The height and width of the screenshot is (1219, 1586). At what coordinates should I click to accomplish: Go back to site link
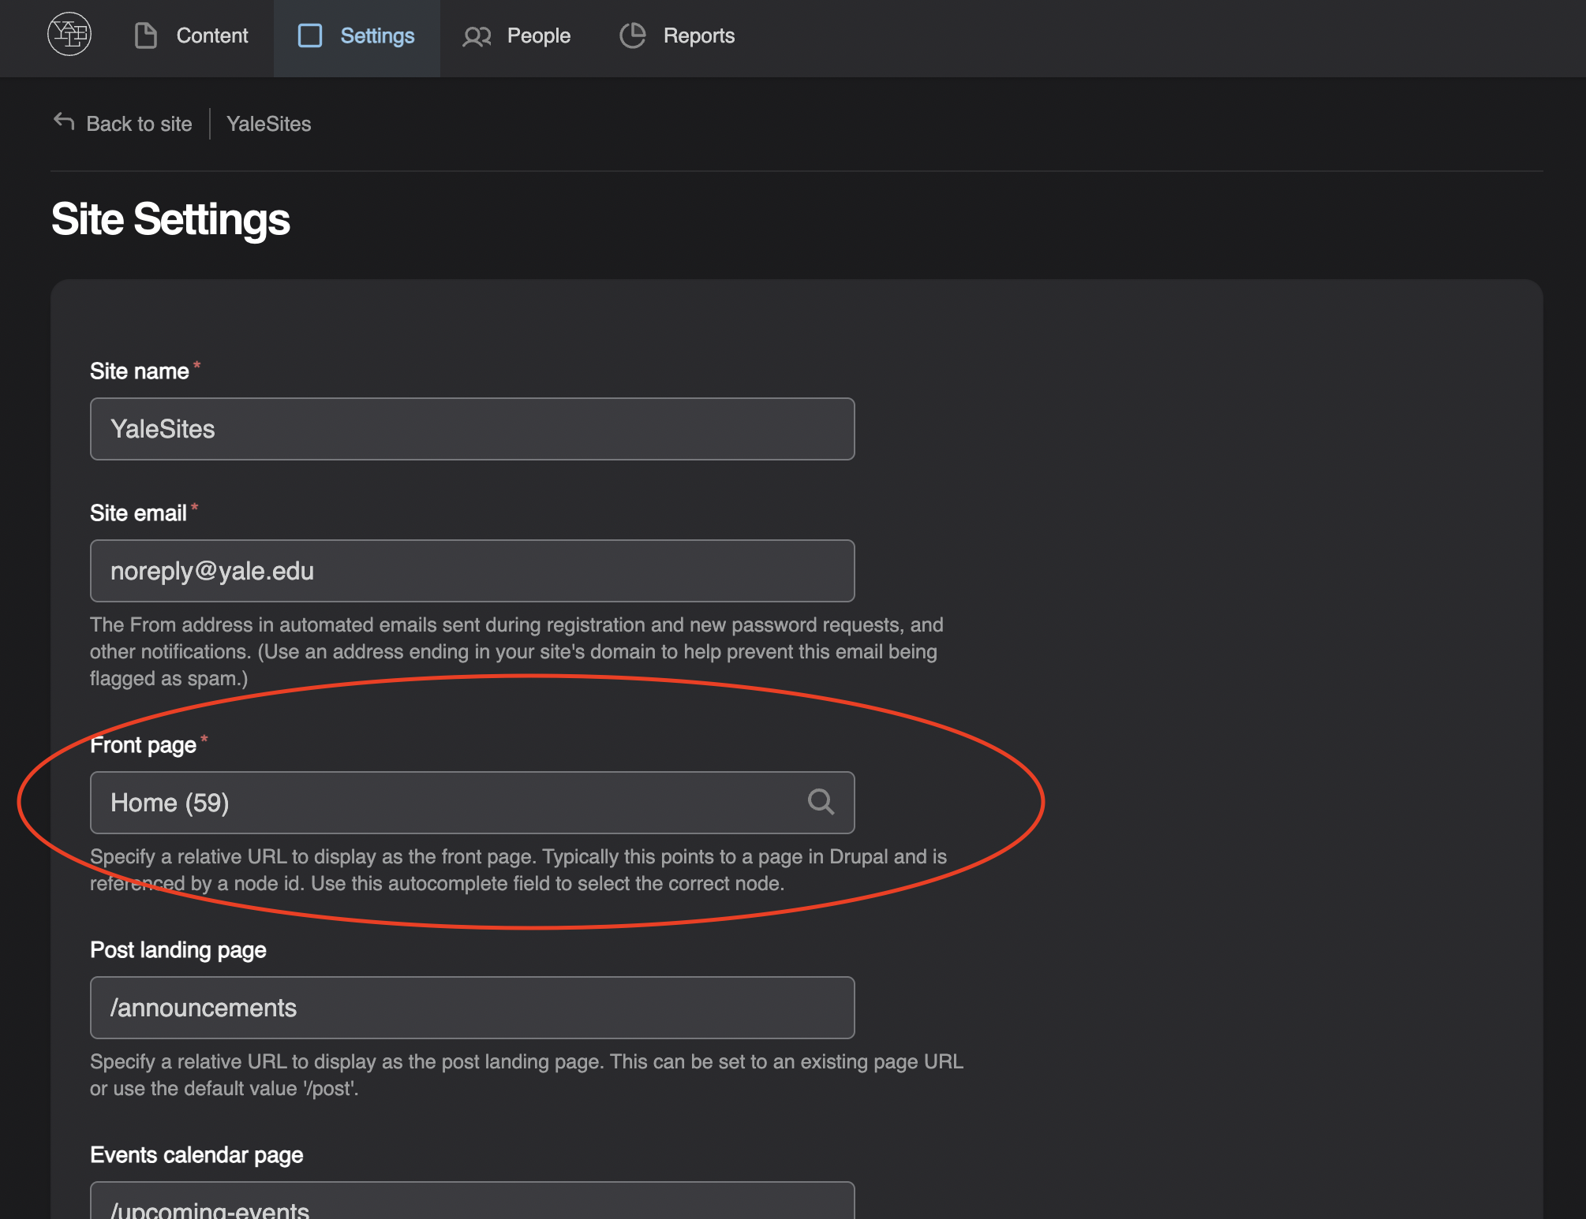tap(123, 124)
